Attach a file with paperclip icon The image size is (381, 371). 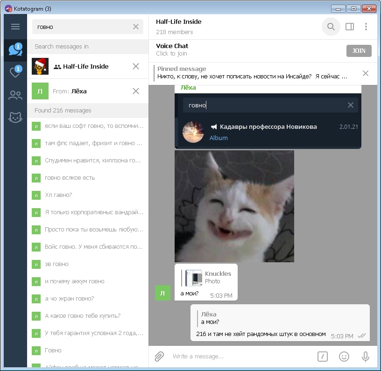(159, 357)
